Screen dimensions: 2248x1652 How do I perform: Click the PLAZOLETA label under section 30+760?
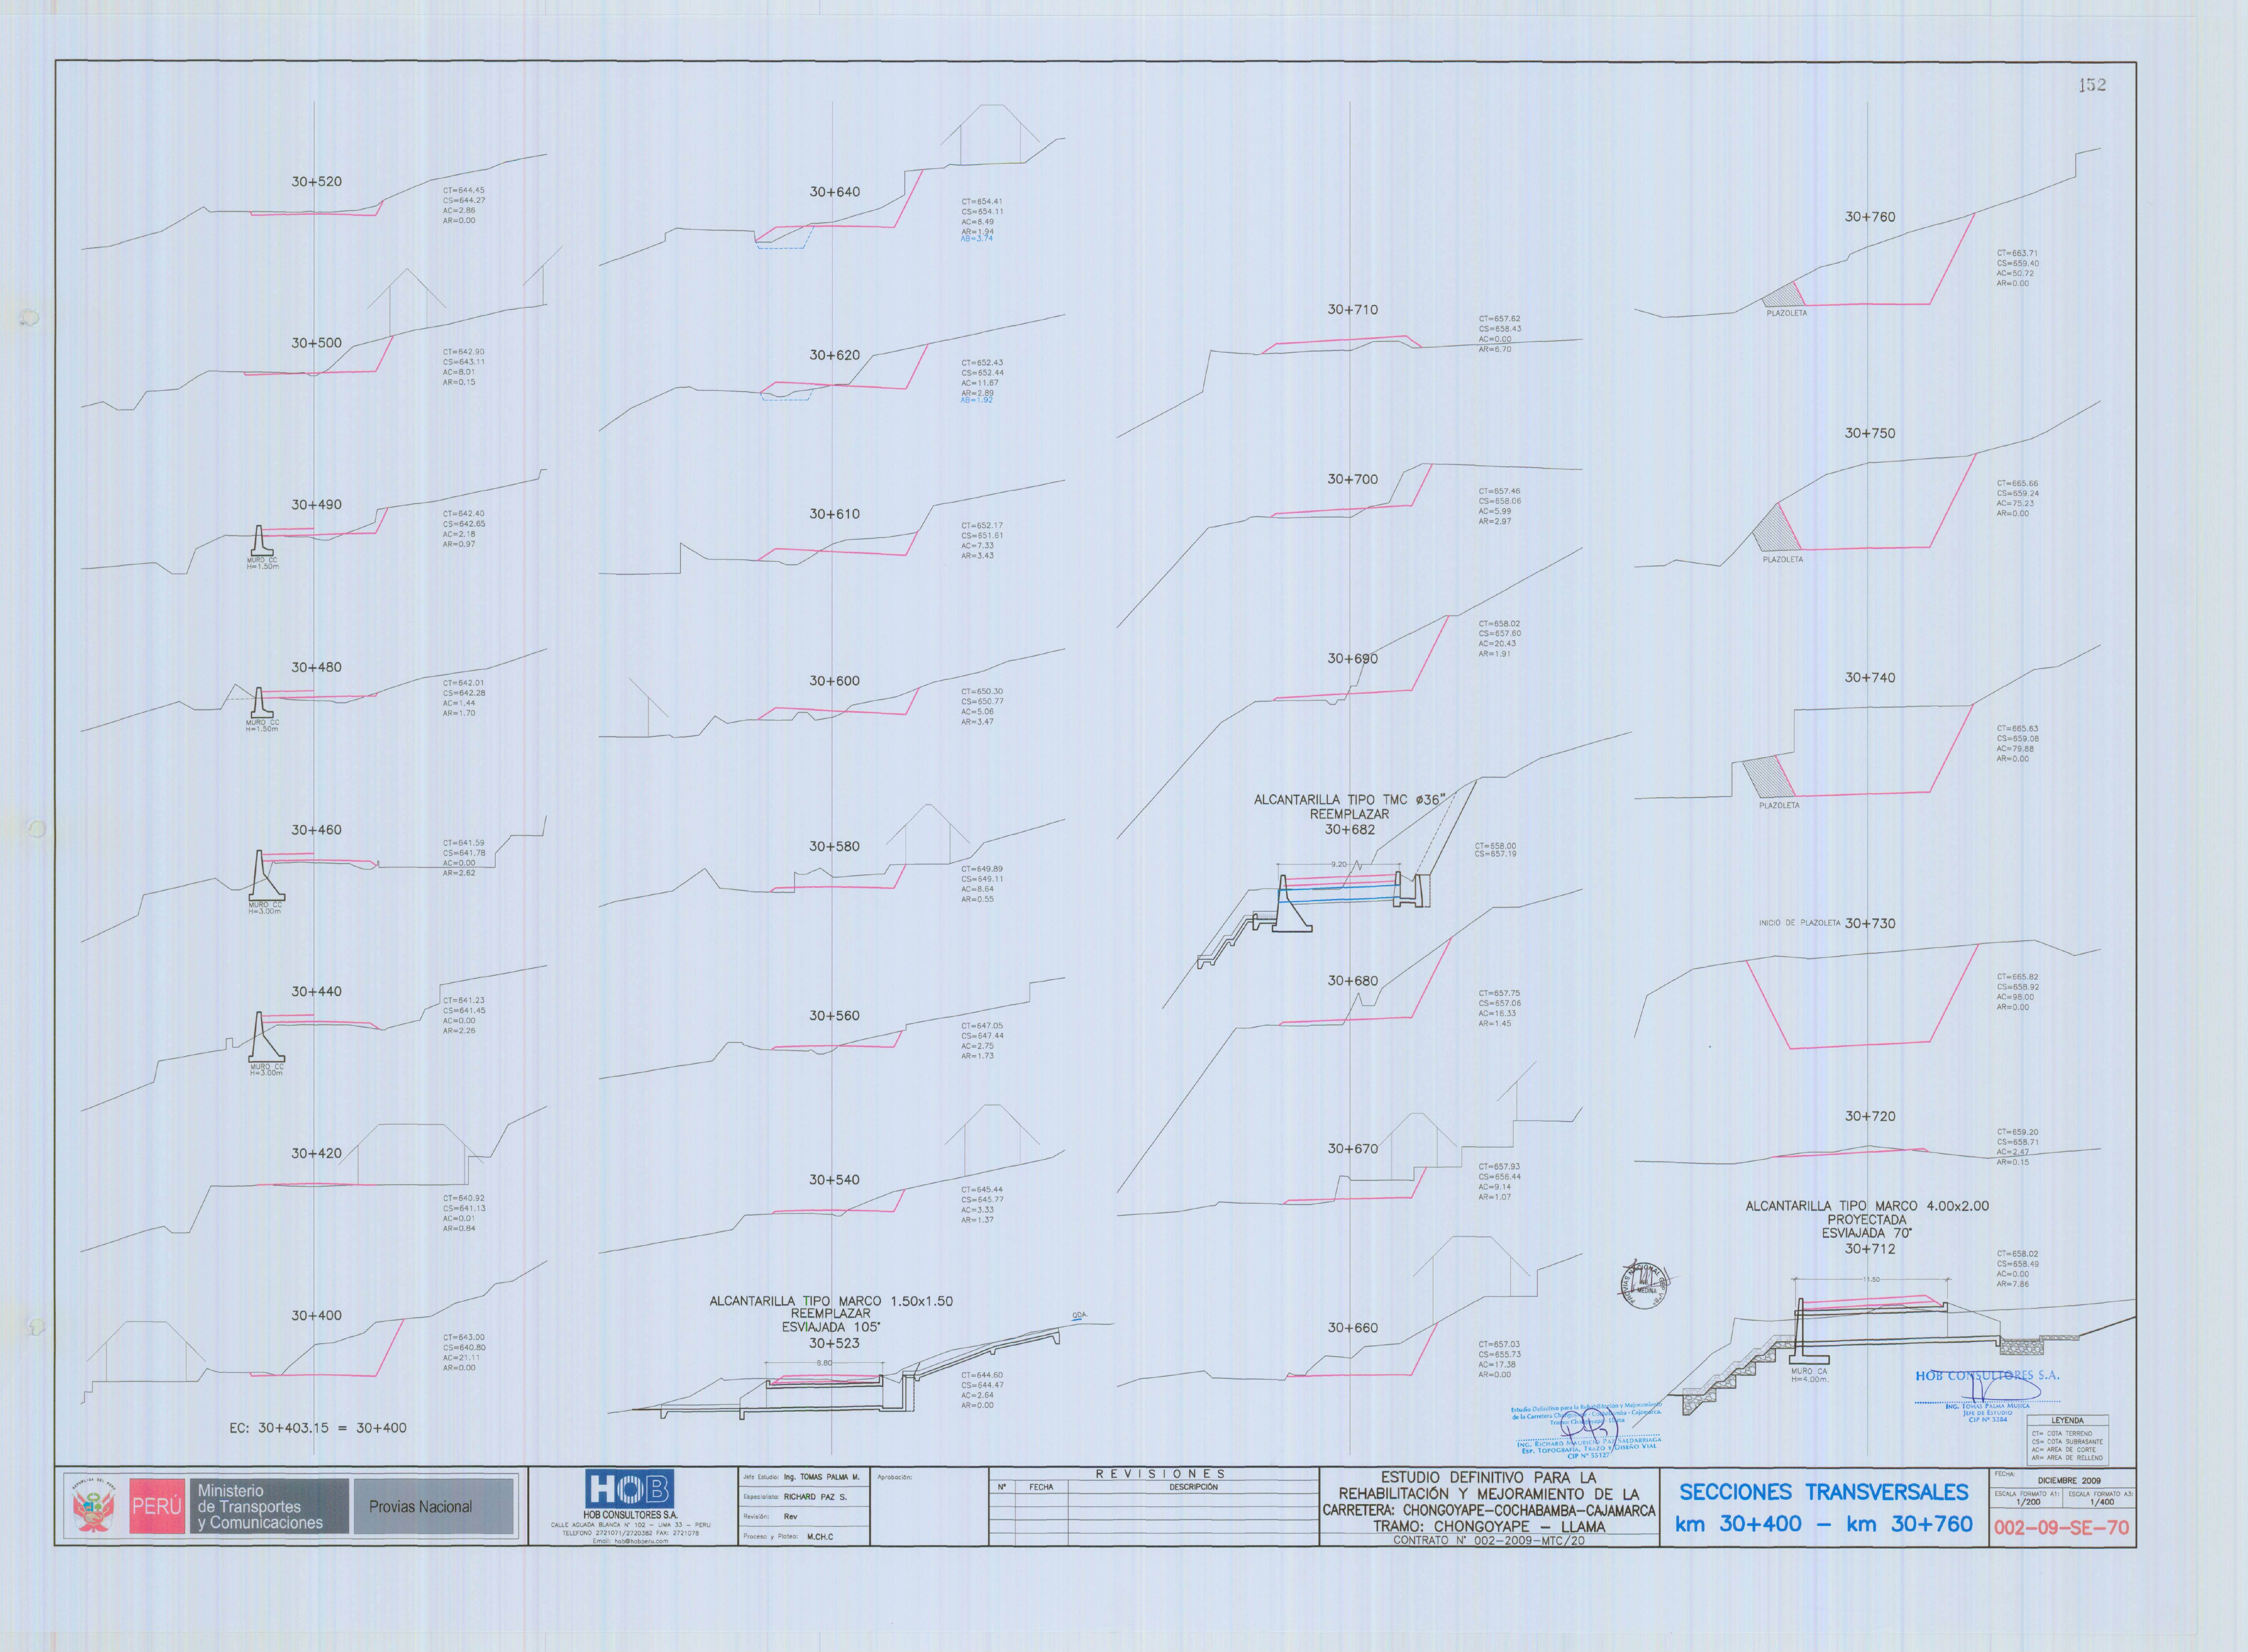(x=1787, y=313)
